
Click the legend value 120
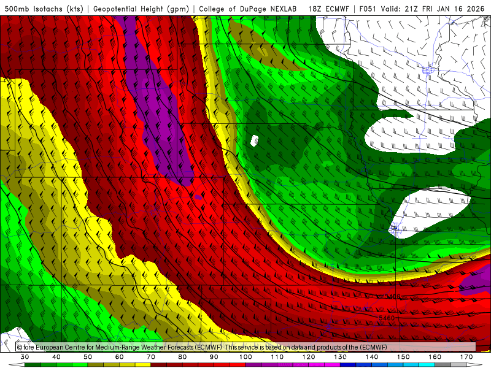click(x=309, y=357)
